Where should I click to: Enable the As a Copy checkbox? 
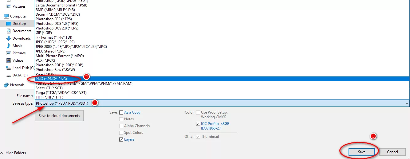pos(121,112)
